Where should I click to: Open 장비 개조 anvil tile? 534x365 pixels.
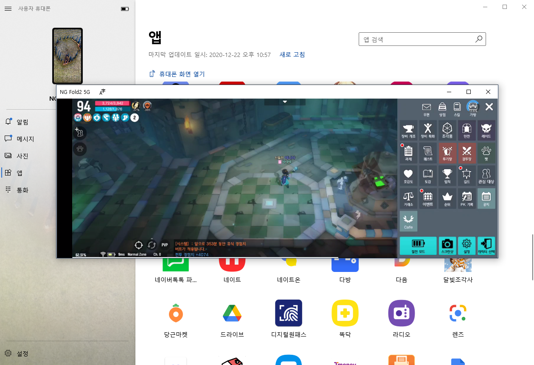click(x=408, y=130)
